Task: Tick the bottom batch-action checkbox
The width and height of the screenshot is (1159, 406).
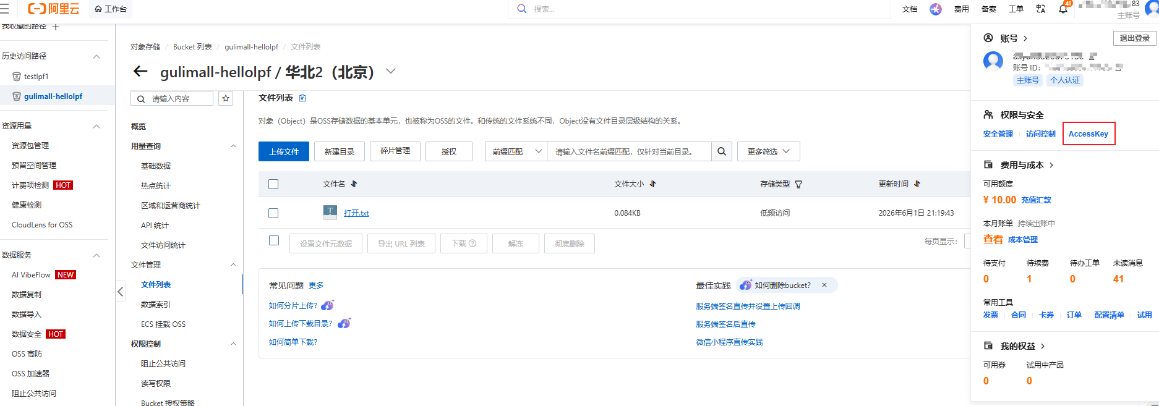Action: click(274, 240)
